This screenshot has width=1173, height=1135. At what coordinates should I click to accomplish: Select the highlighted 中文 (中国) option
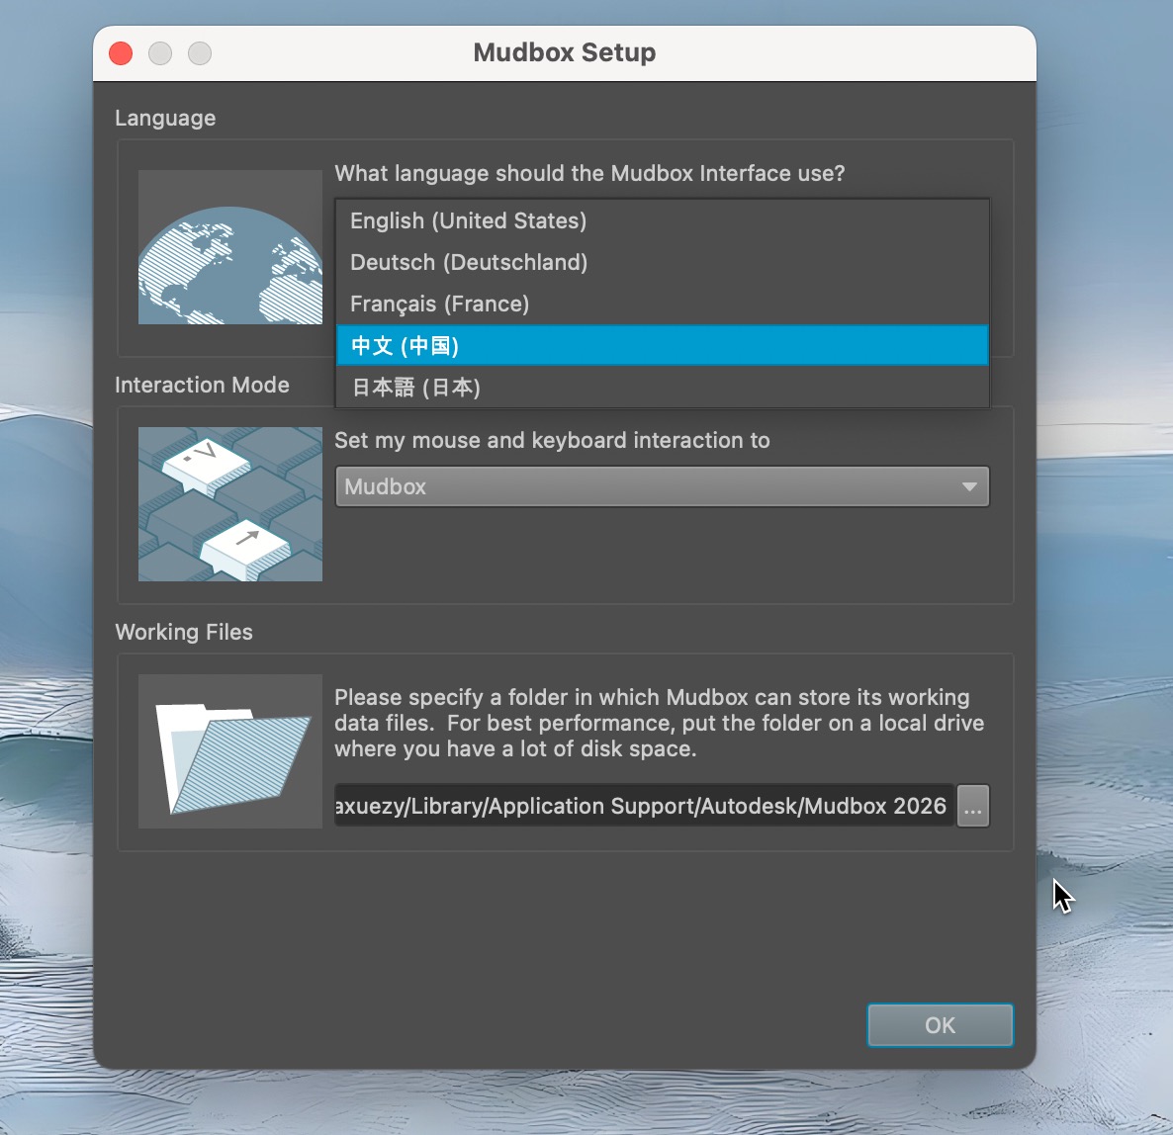[x=406, y=346]
